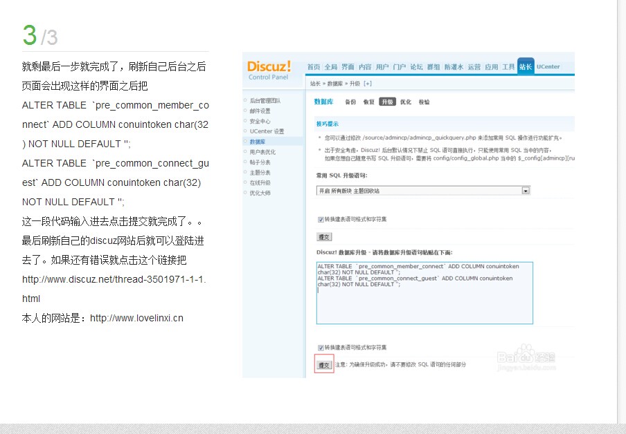
Task: Click the highlighted 提交 submit button
Action: click(324, 363)
